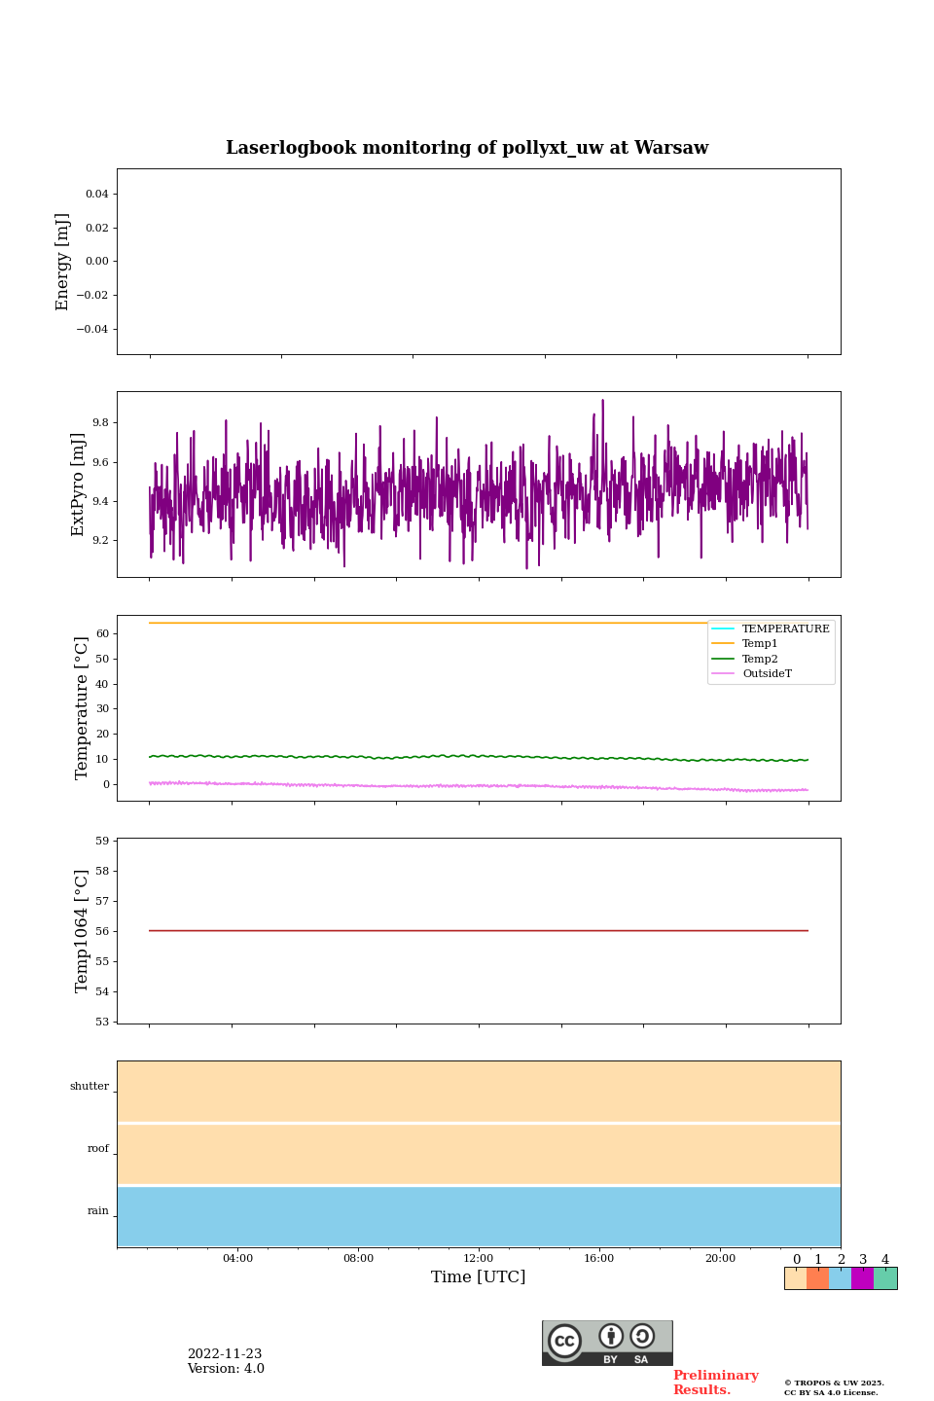
Task: Click the rain row label
Action: 98,1211
